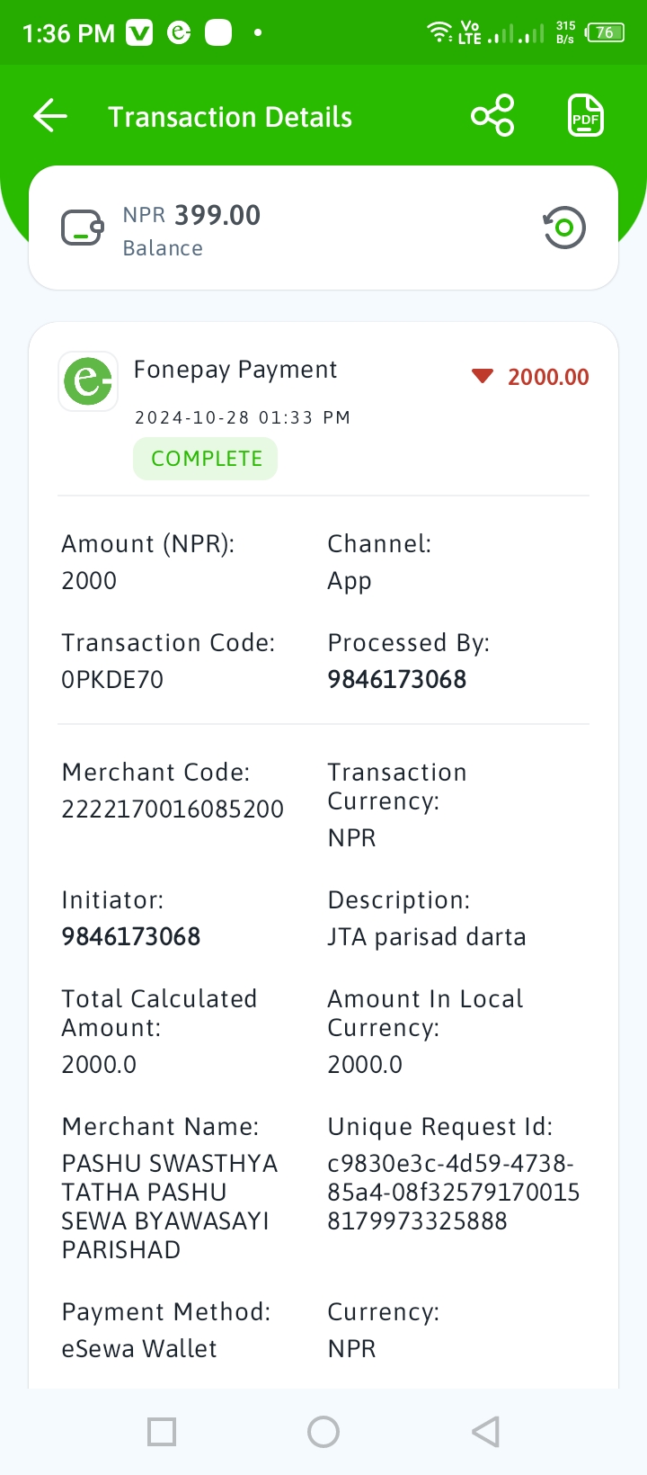Select the Initiator number 9846173068
Screen dimensions: 647x1475
pyautogui.click(x=131, y=936)
